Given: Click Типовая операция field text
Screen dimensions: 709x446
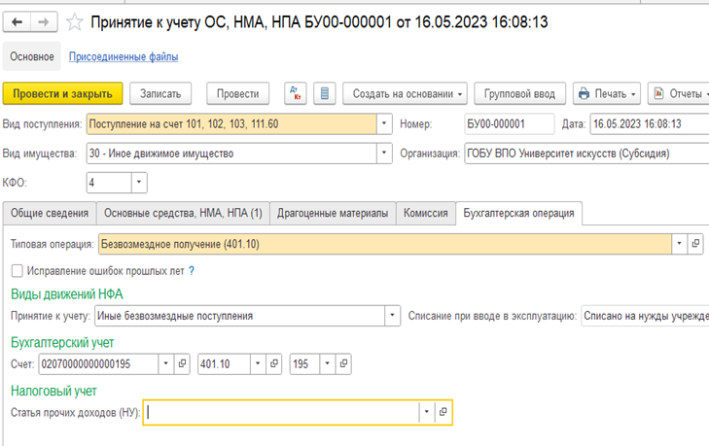Looking at the screenshot, I should click(385, 244).
